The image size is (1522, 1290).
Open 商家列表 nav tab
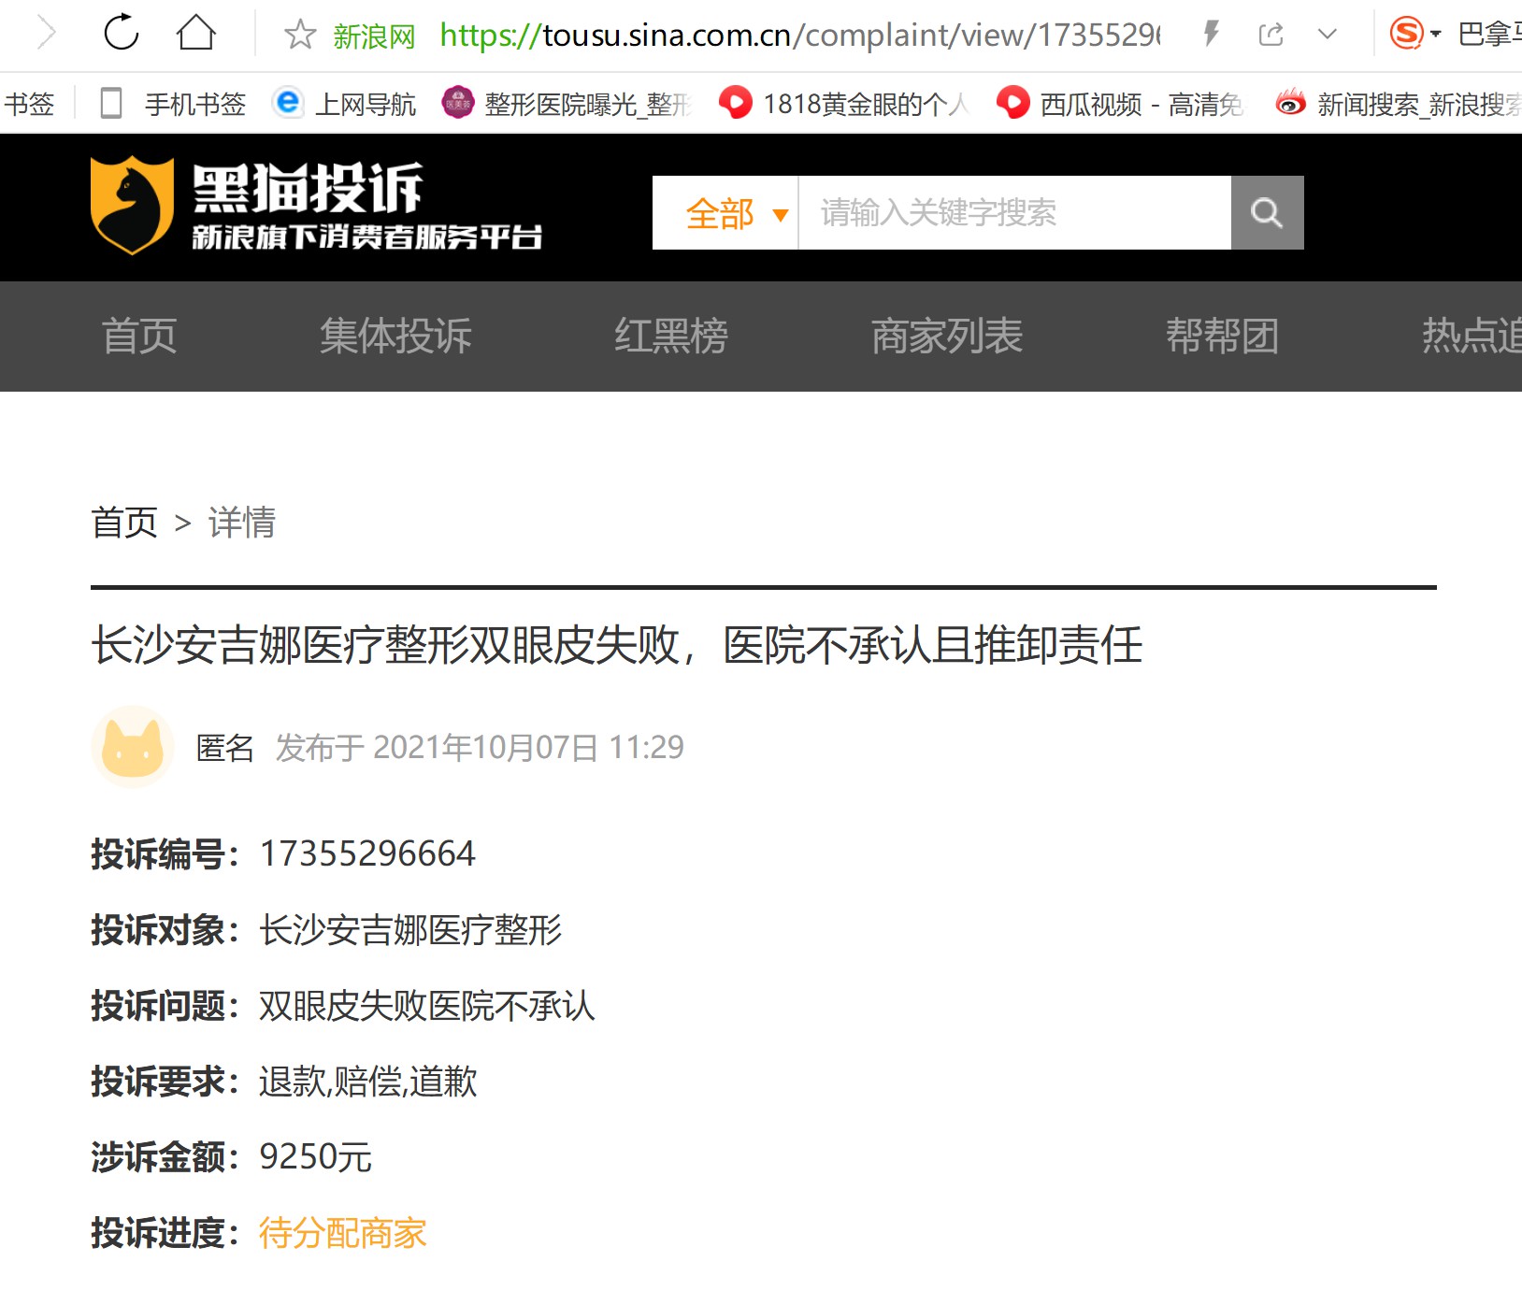[947, 336]
